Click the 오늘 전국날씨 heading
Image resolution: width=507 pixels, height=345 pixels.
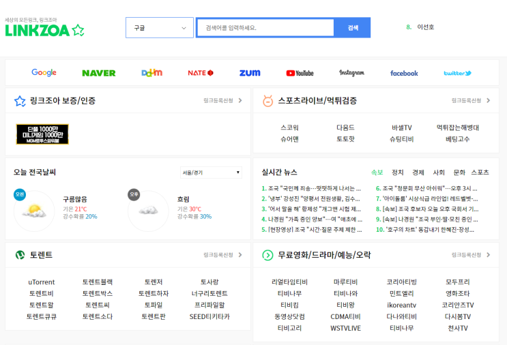pyautogui.click(x=35, y=172)
